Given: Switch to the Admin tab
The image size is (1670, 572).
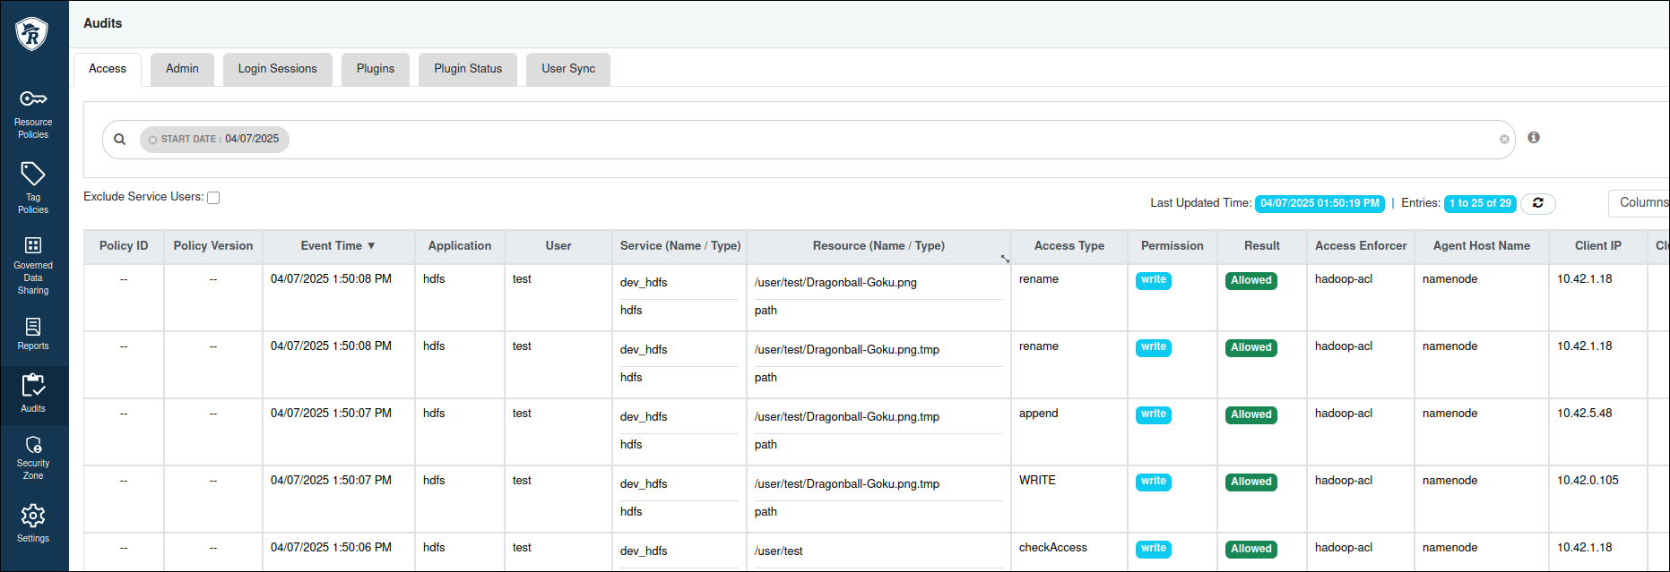Looking at the screenshot, I should pyautogui.click(x=182, y=69).
